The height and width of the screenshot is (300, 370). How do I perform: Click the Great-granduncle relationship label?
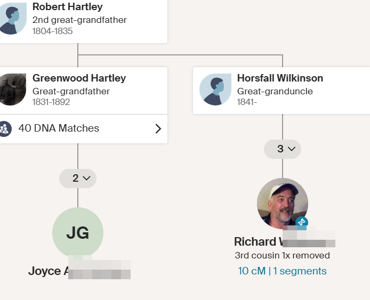[x=275, y=91]
